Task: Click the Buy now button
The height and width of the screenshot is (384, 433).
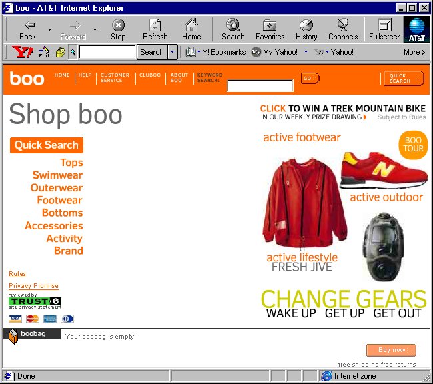Action: click(391, 350)
